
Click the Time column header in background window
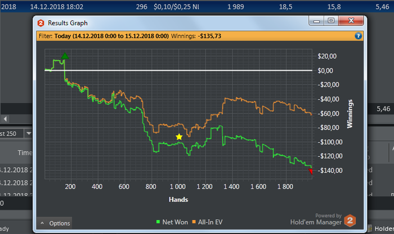25,153
